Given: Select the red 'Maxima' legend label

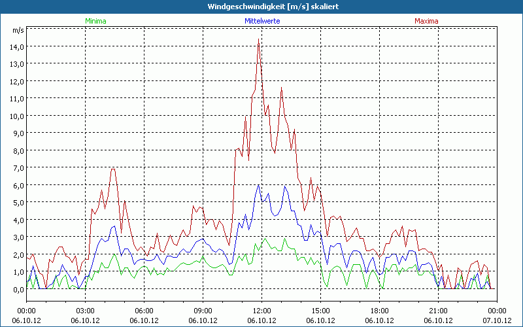Looking at the screenshot, I should [x=426, y=21].
